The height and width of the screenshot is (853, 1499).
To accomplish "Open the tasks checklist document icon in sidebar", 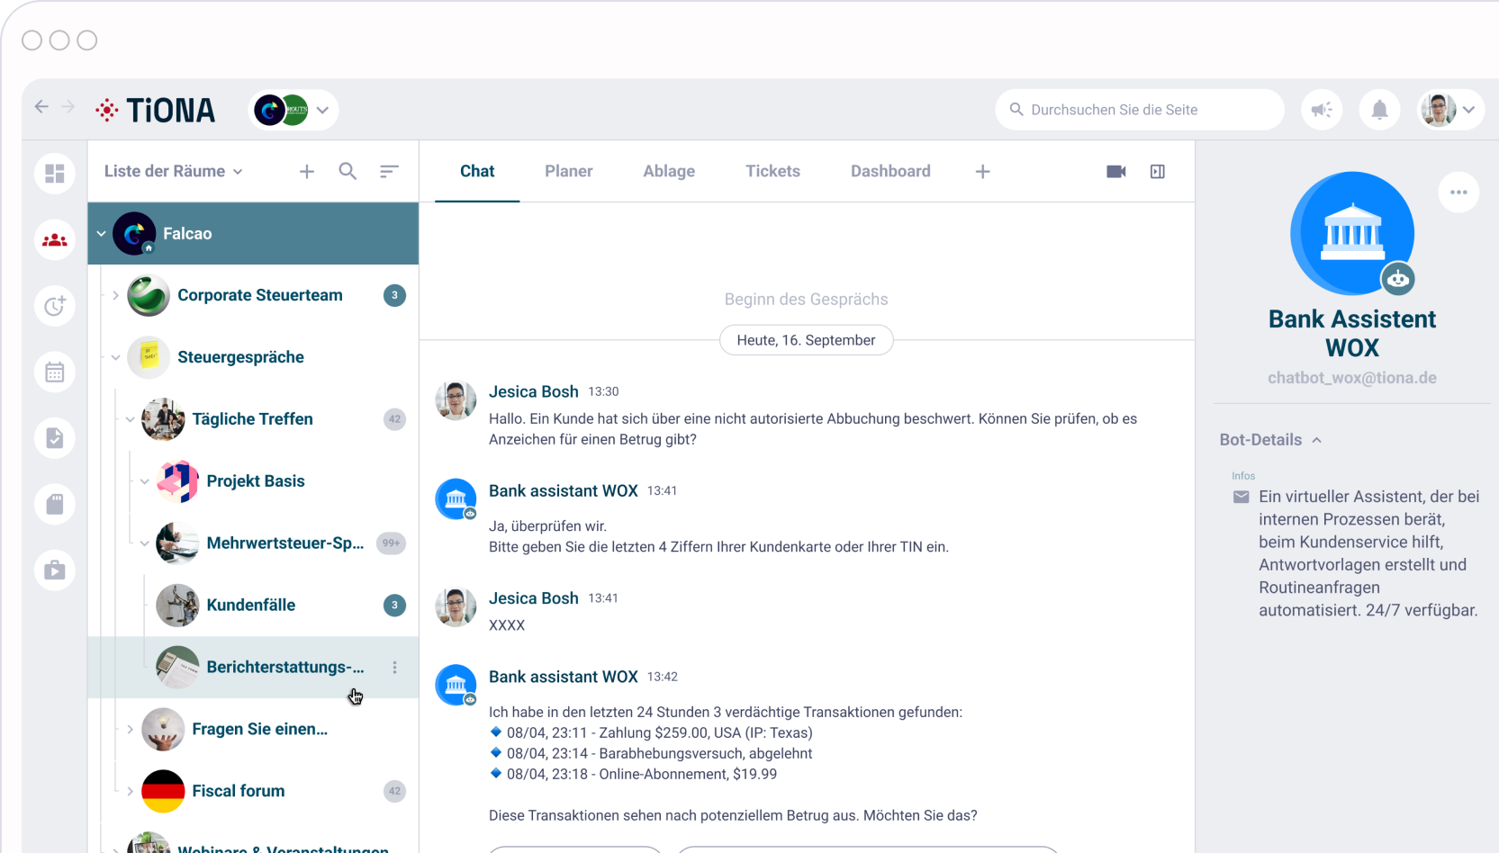I will [x=55, y=438].
